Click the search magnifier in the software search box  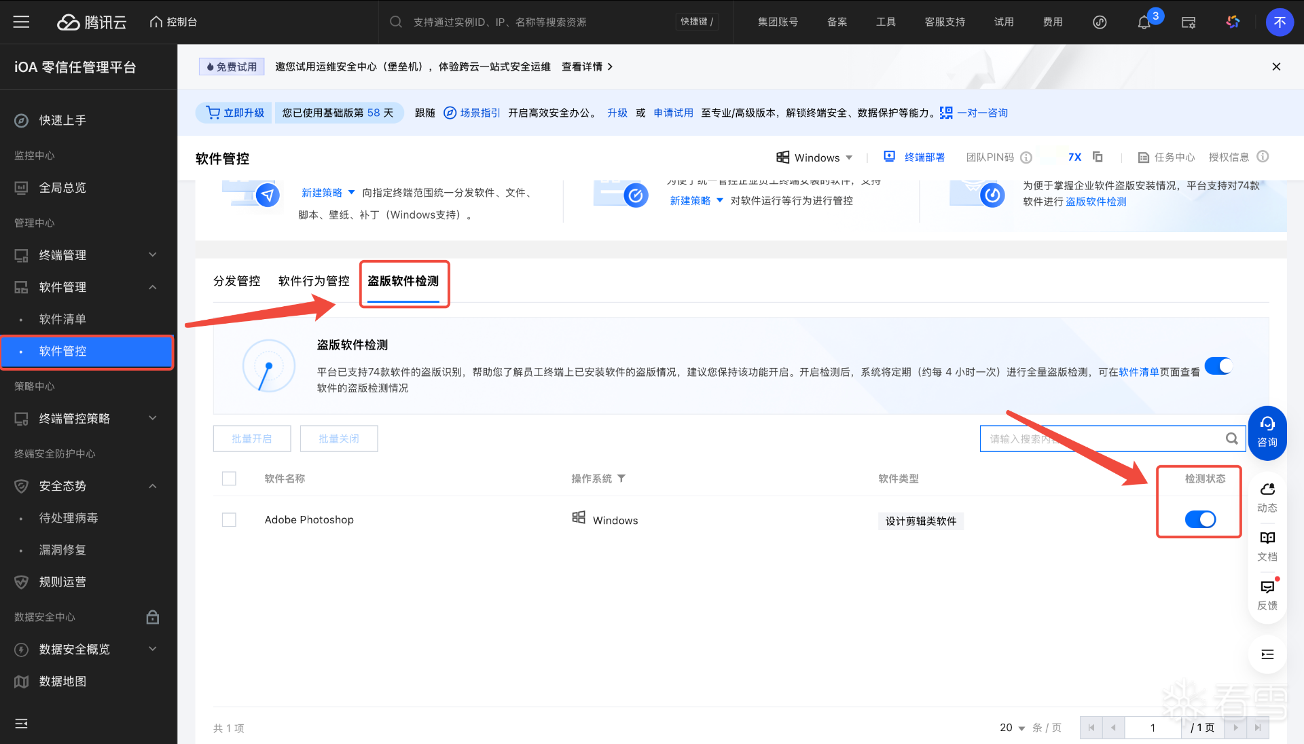click(1231, 439)
